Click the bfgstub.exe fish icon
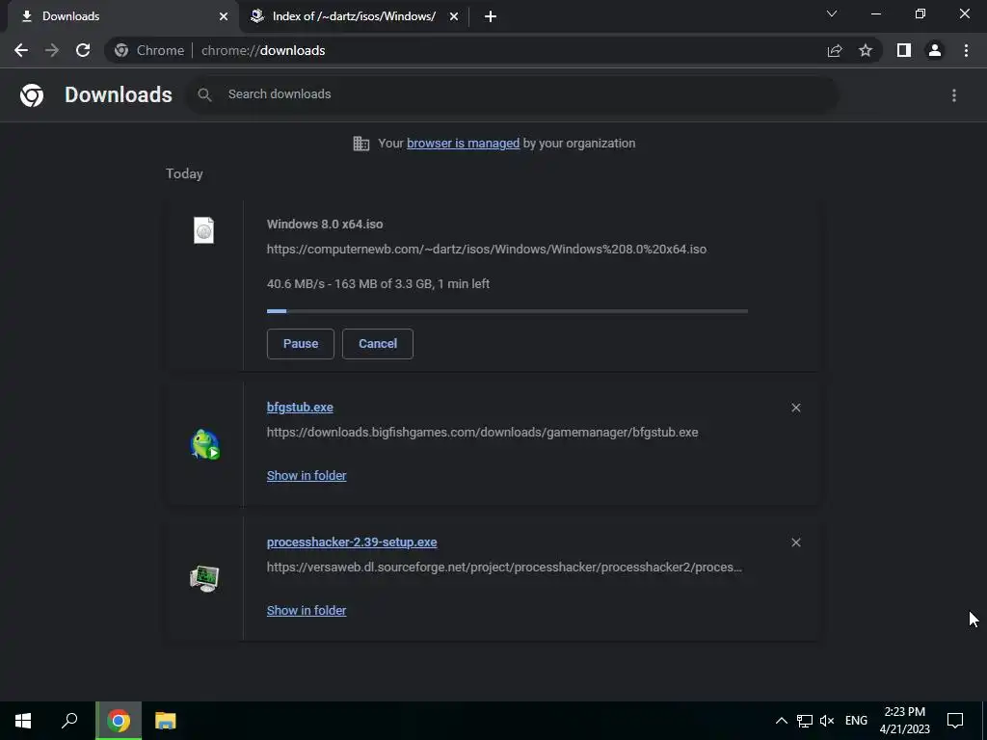This screenshot has width=987, height=740. (x=204, y=444)
